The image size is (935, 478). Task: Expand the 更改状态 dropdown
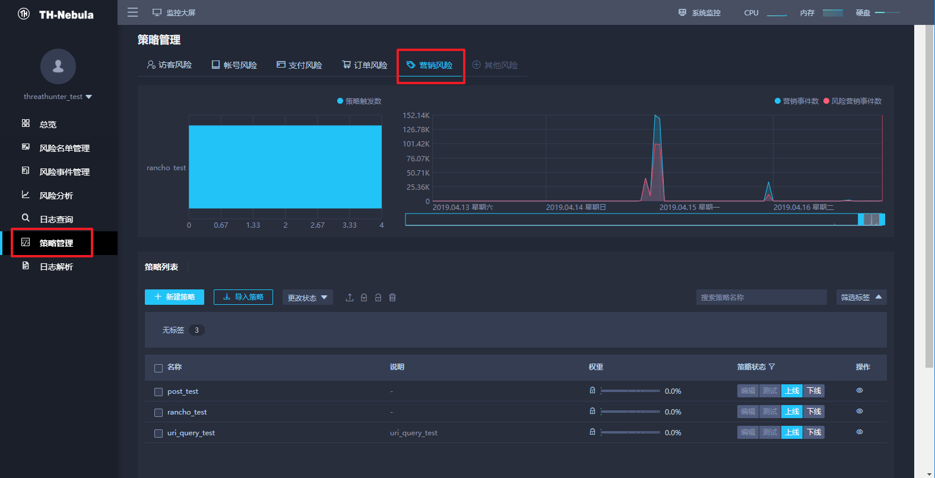click(308, 297)
